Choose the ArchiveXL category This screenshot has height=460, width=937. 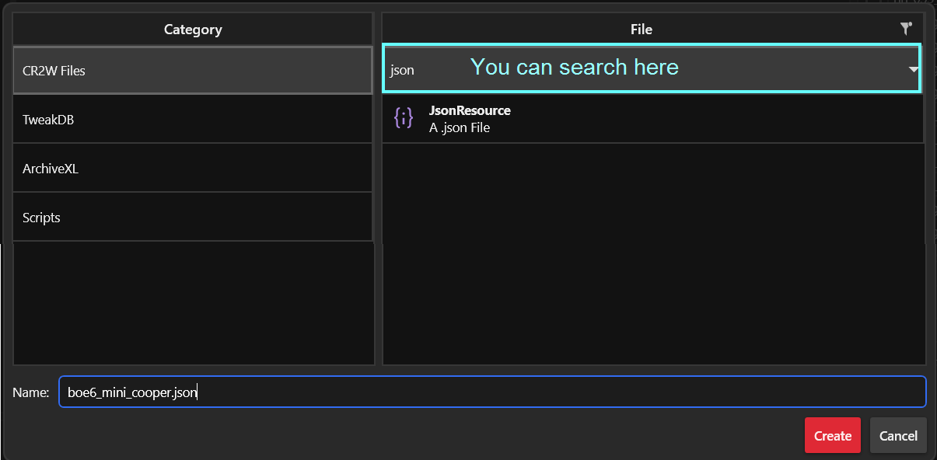click(193, 169)
